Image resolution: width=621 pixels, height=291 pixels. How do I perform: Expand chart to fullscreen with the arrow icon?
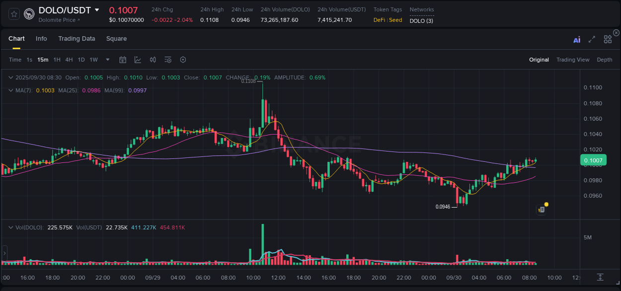coord(592,39)
